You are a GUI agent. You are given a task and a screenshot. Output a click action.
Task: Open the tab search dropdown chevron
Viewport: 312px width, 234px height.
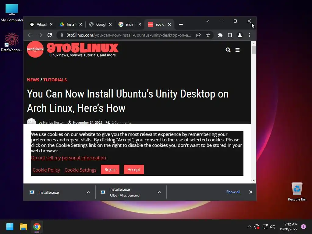pyautogui.click(x=207, y=21)
